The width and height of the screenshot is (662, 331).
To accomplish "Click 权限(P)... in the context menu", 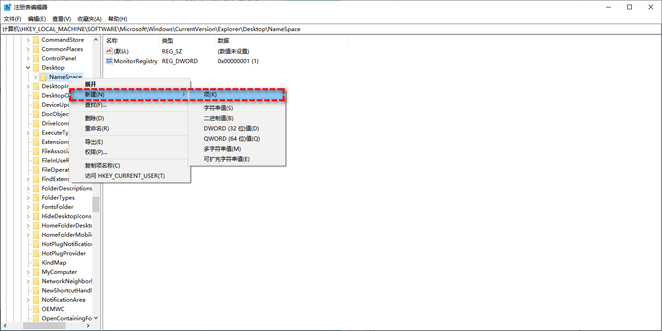I will [96, 152].
